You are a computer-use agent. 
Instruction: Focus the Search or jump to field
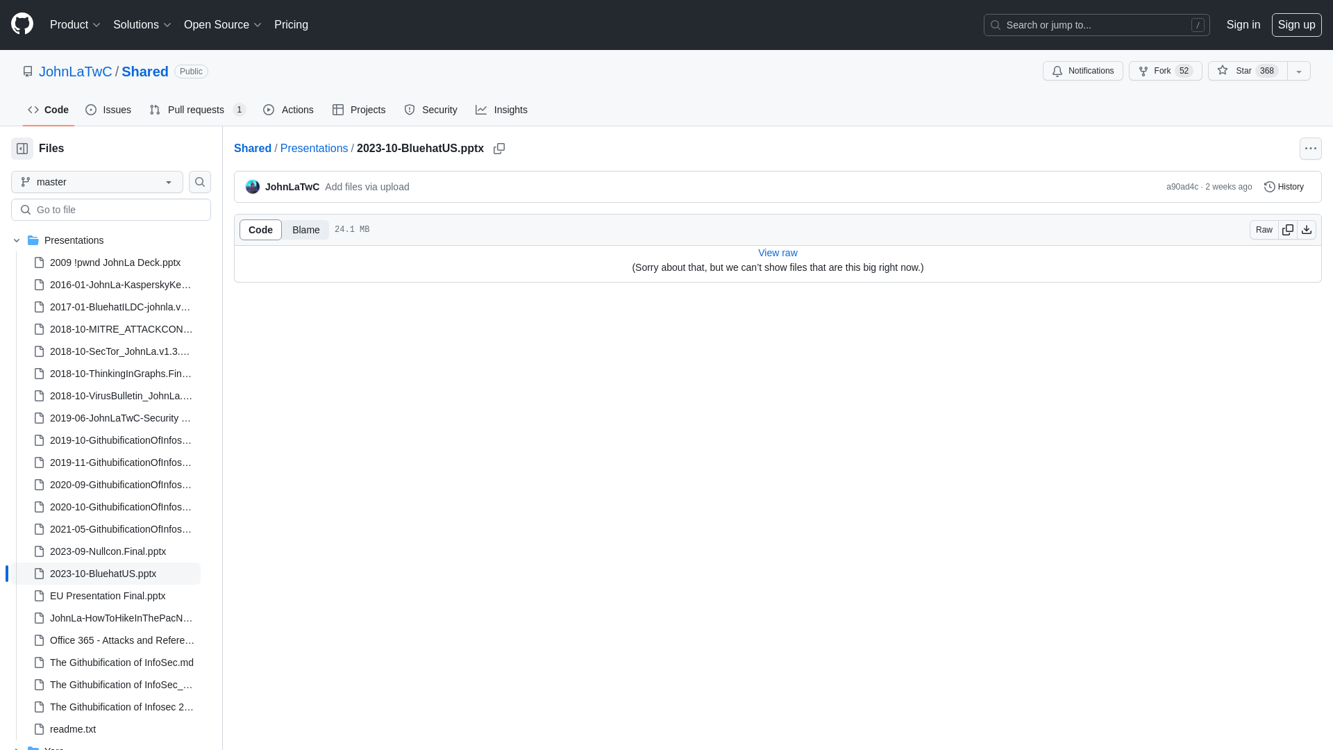point(1096,25)
